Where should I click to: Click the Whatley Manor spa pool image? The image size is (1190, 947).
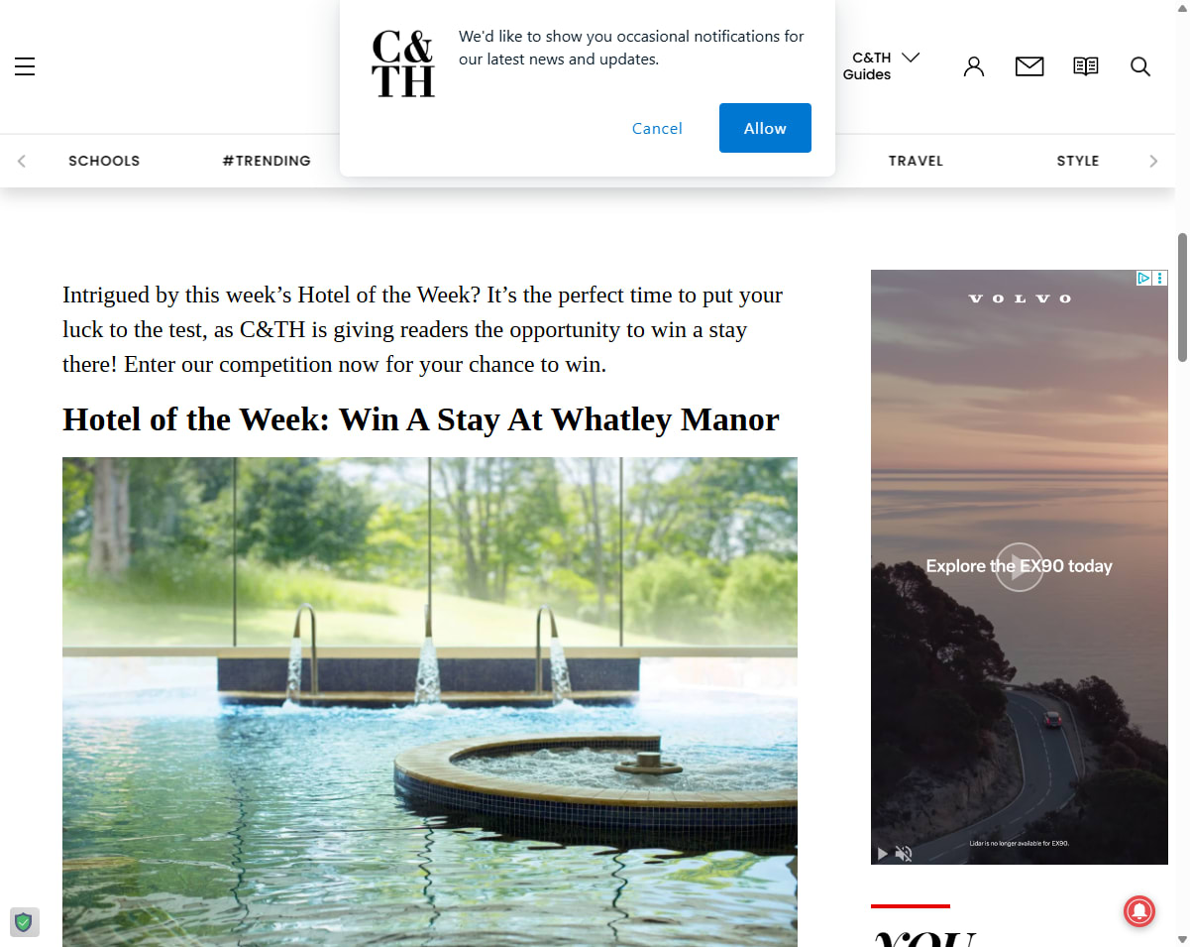[430, 702]
